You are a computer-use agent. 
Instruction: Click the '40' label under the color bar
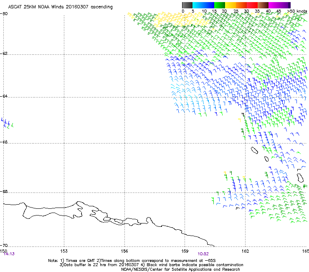[268, 11]
